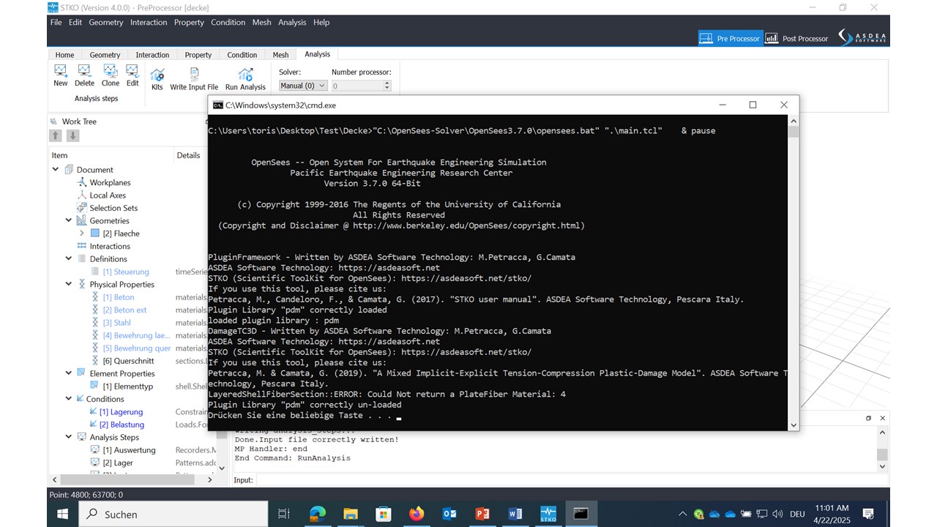Select the [3] Stahl physical property

point(116,323)
